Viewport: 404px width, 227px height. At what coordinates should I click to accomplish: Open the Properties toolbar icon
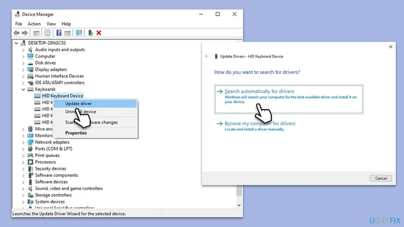[x=47, y=33]
